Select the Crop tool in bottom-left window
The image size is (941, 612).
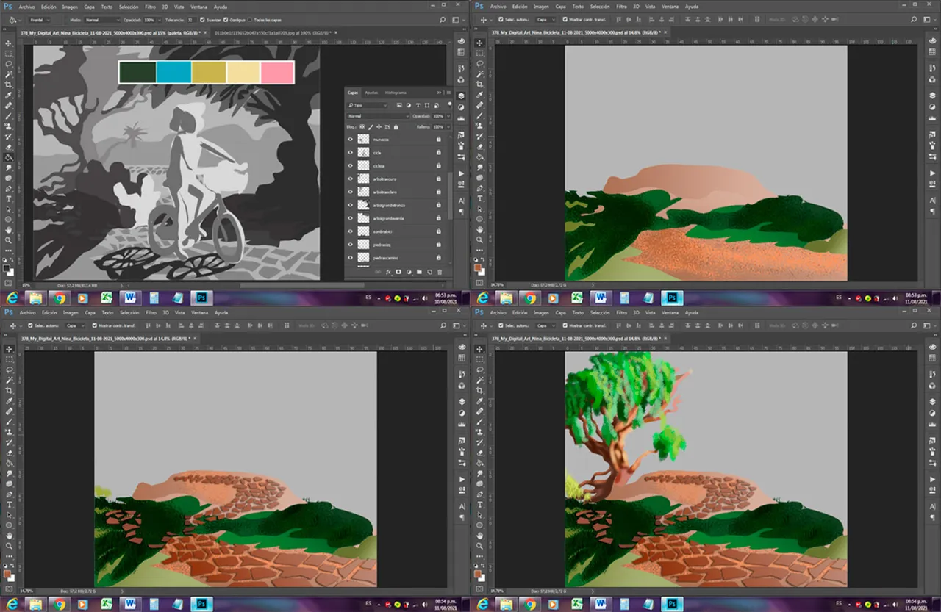click(x=9, y=390)
